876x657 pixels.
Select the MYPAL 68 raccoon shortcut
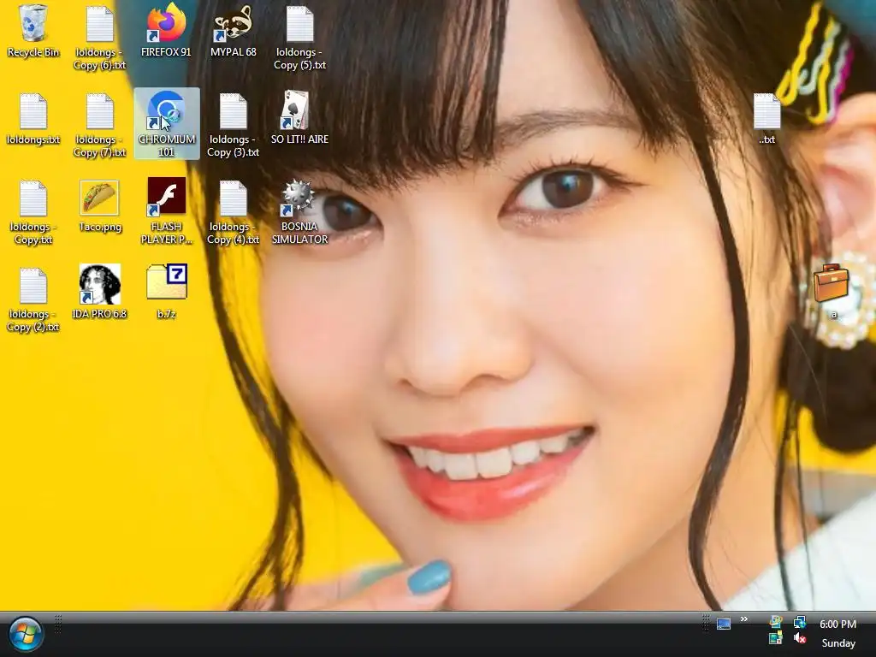(233, 32)
